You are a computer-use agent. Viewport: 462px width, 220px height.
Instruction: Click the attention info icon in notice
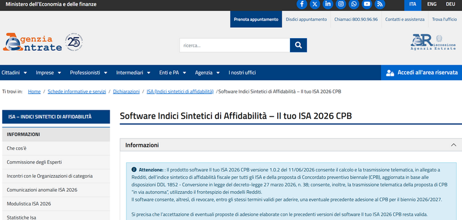coord(134,170)
